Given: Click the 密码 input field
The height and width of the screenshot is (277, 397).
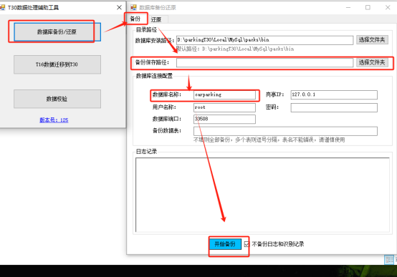Looking at the screenshot, I should 334,107.
